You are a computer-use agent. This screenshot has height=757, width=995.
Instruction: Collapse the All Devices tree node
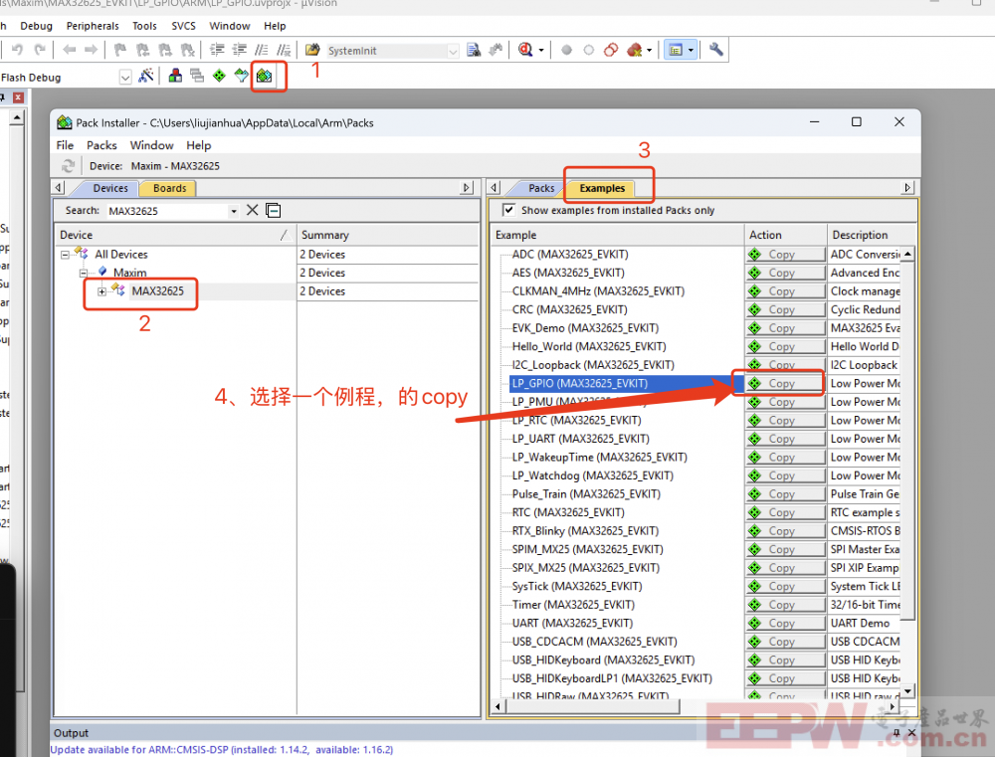(65, 255)
